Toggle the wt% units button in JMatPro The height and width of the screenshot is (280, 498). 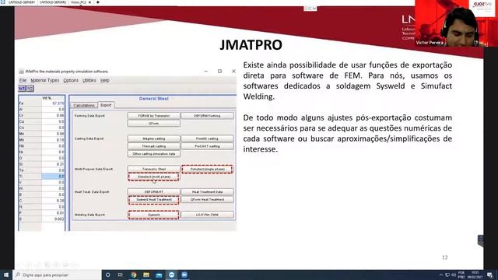point(22,89)
